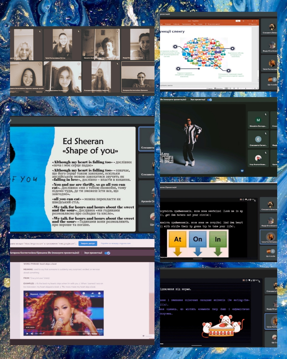Toggle Звук презентації above the dancer video
Image resolution: width=287 pixels, height=359 pixels.
(x=210, y=100)
